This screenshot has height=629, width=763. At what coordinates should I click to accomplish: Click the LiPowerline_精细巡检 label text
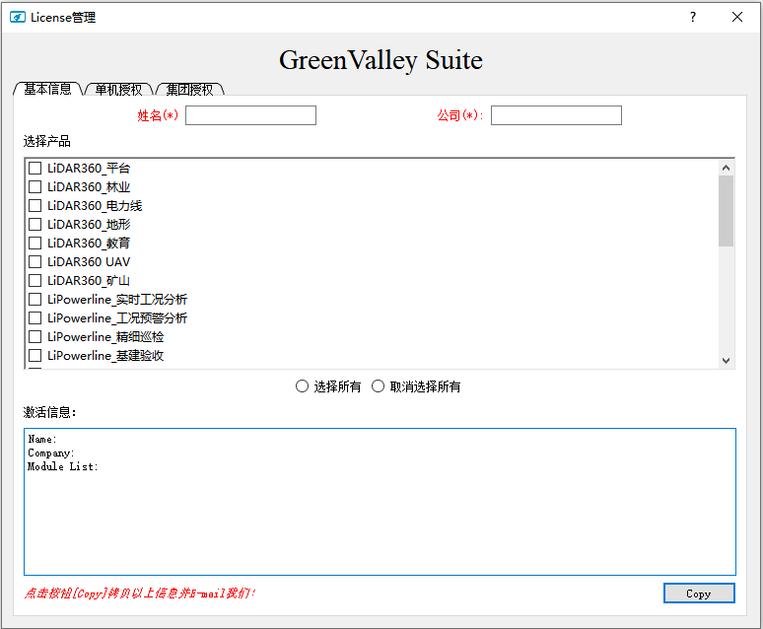(x=105, y=337)
